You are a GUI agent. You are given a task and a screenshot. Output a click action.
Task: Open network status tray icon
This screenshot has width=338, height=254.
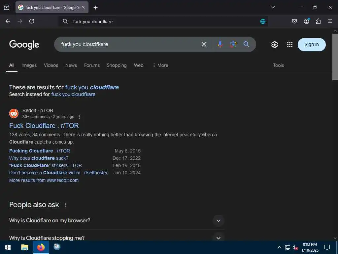[x=287, y=247]
